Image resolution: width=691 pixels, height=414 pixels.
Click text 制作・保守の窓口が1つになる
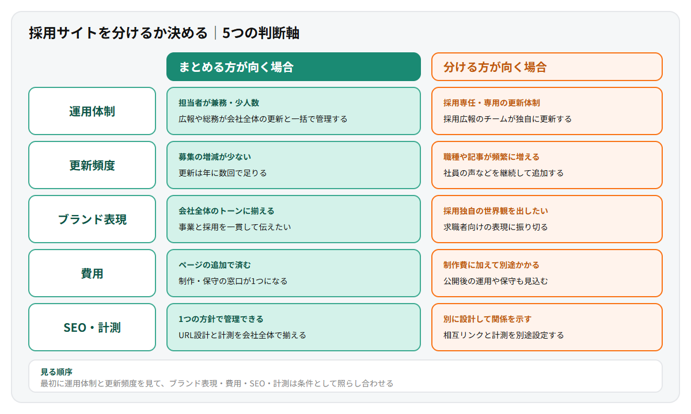click(x=233, y=281)
